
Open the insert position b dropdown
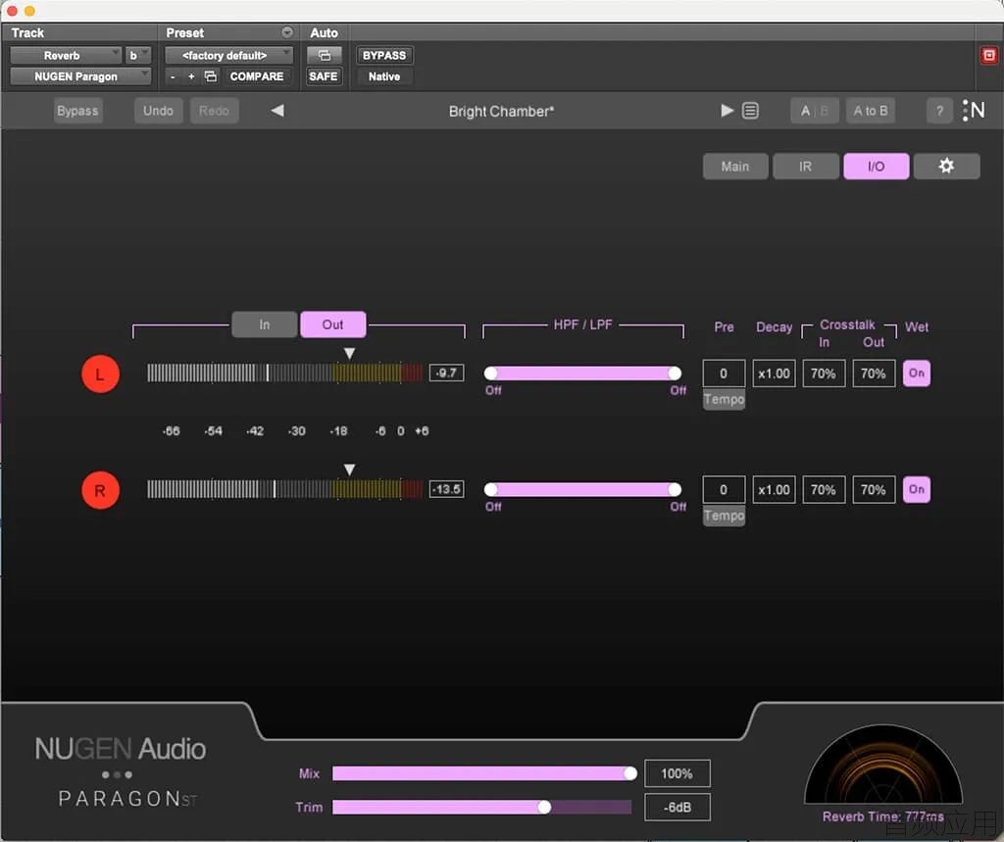137,55
